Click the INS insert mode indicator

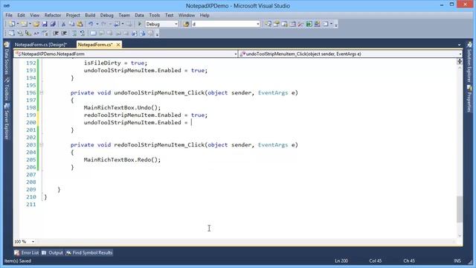(457, 261)
